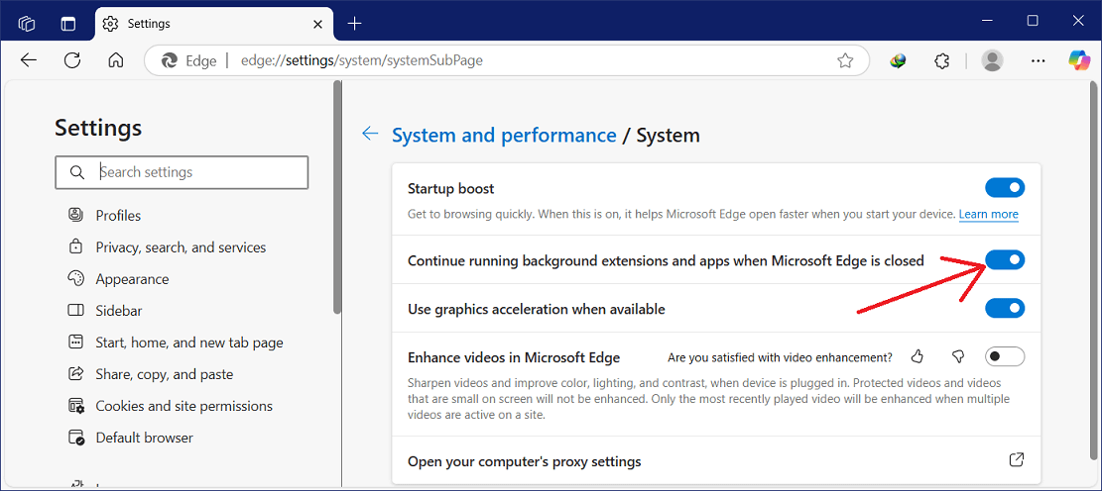Enable Enhance videos in Microsoft Edge

point(1004,357)
